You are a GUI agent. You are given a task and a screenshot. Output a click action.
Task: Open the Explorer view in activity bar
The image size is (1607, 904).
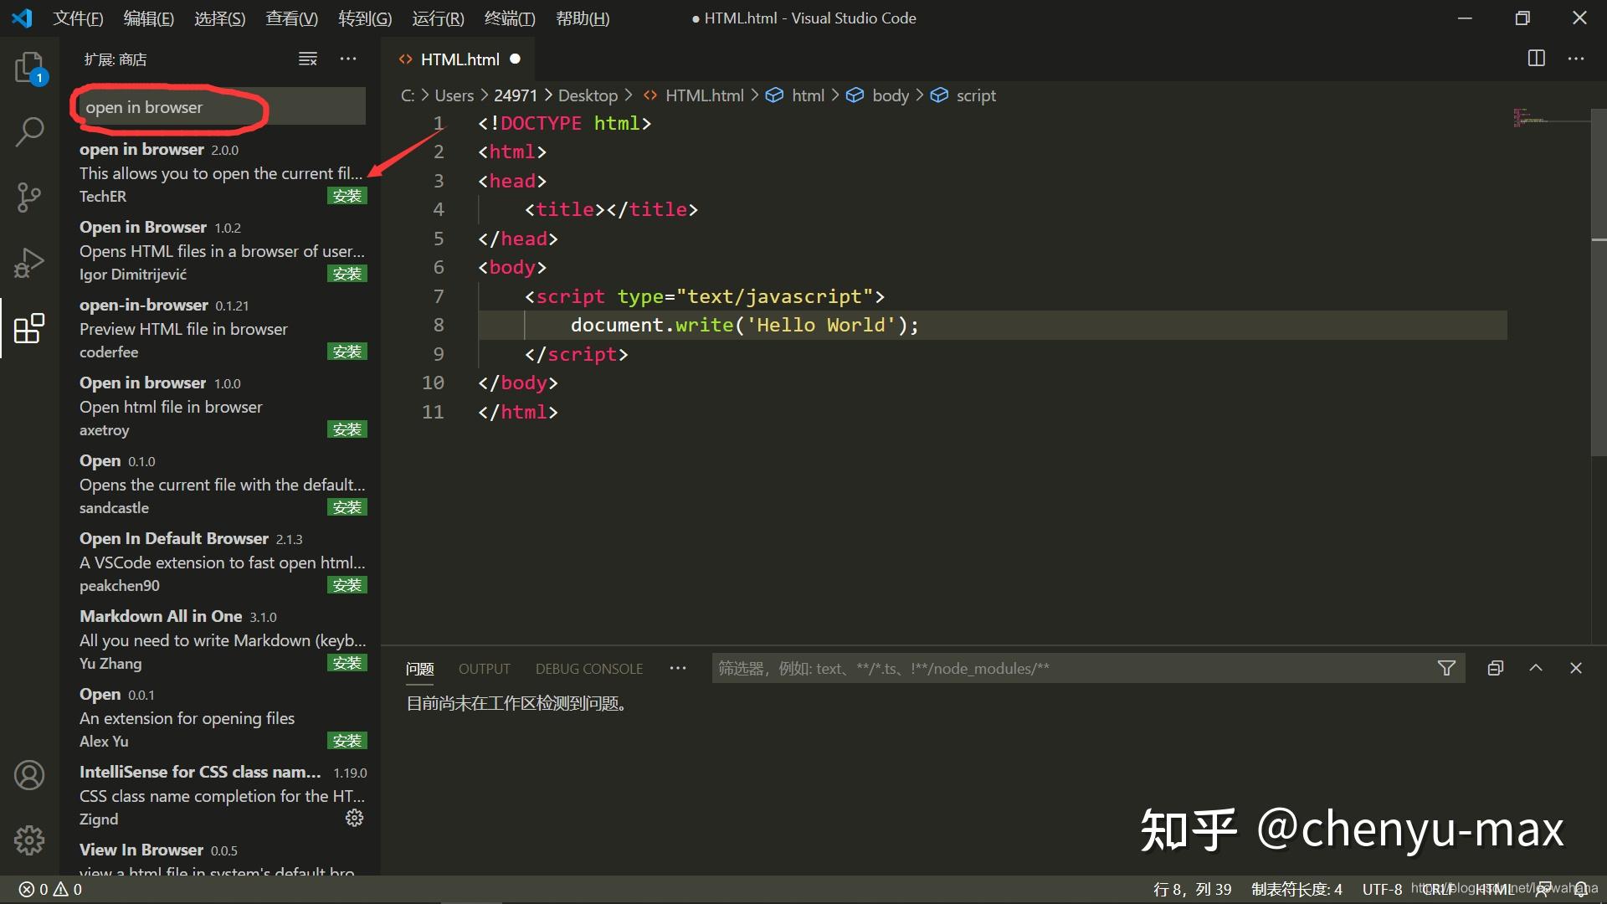30,69
